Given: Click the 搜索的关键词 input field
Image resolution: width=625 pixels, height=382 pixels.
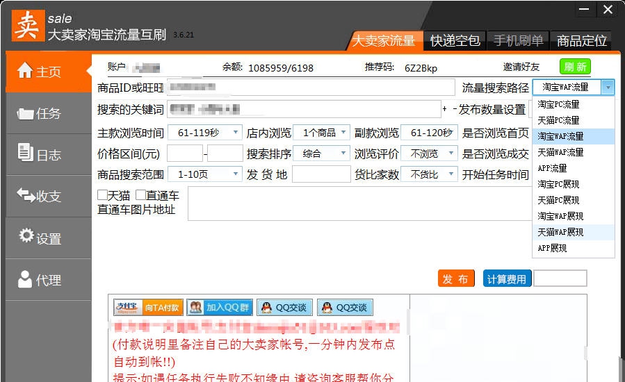Looking at the screenshot, I should tap(304, 109).
